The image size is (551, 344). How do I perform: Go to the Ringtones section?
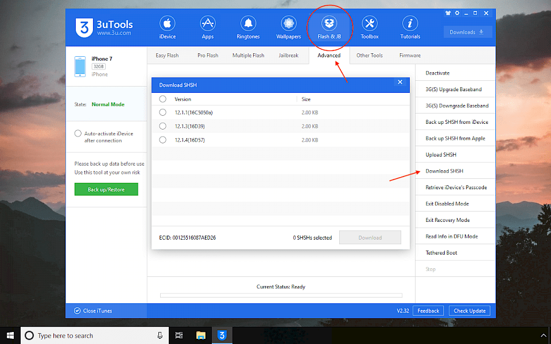tap(248, 28)
